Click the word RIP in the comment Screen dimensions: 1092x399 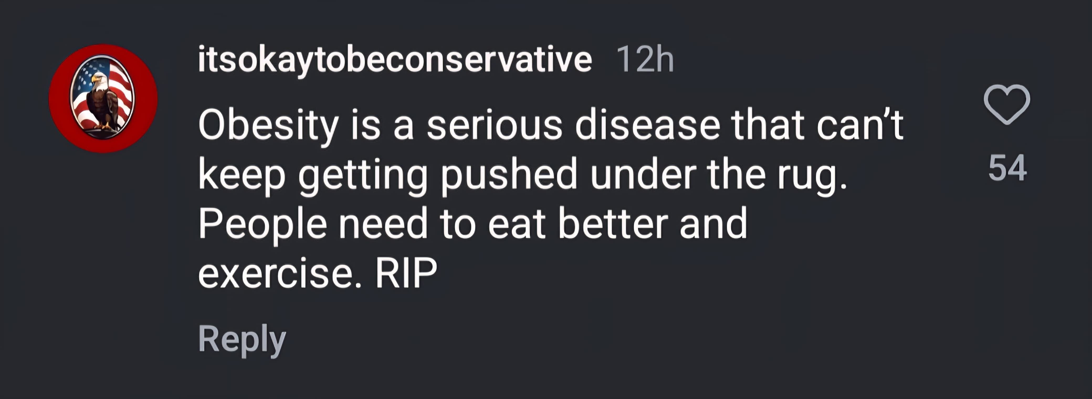pos(406,273)
